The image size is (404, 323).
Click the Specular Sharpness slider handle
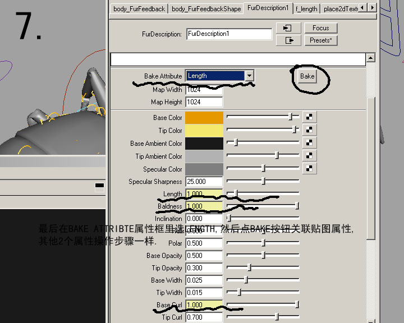pyautogui.click(x=263, y=181)
